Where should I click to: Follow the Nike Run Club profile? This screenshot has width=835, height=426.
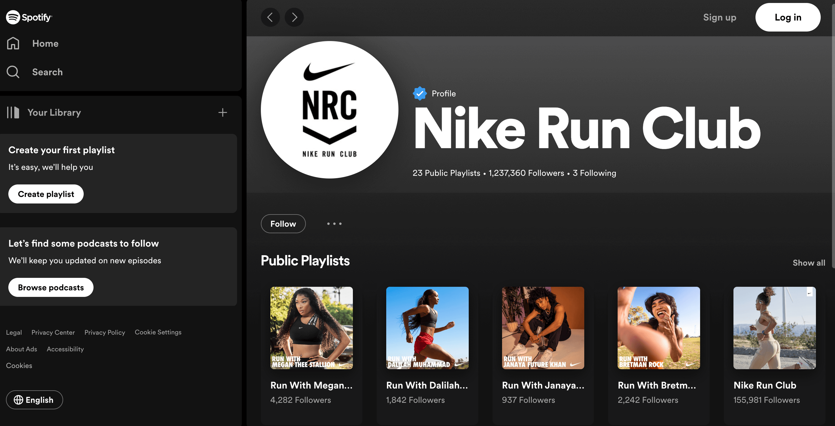(x=283, y=224)
